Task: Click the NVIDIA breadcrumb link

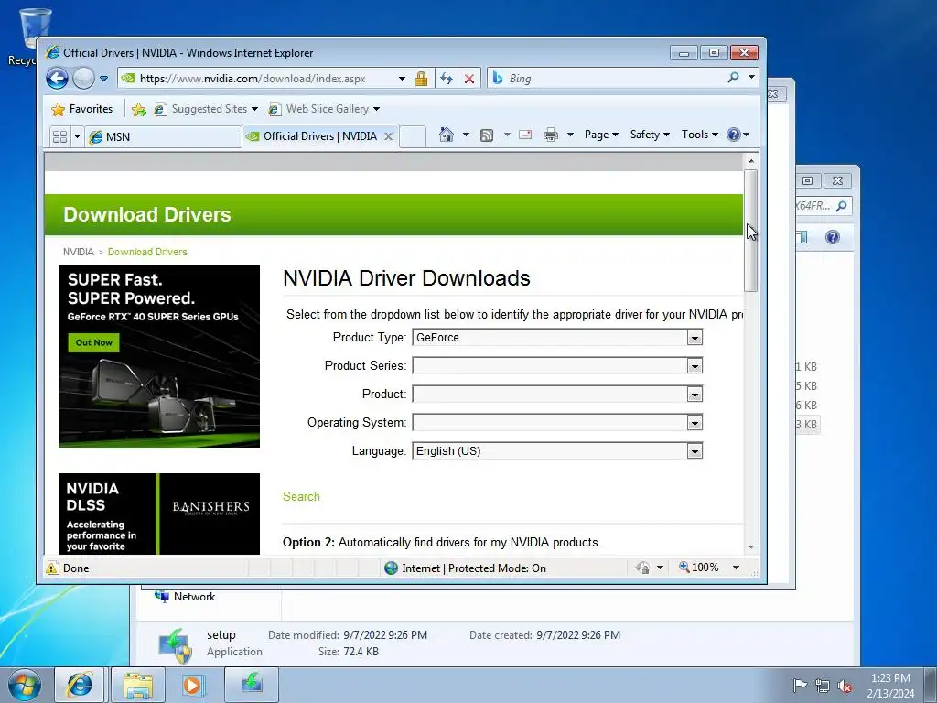Action: pyautogui.click(x=79, y=252)
